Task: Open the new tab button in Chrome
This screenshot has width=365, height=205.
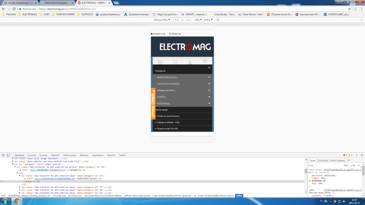Action: point(116,3)
